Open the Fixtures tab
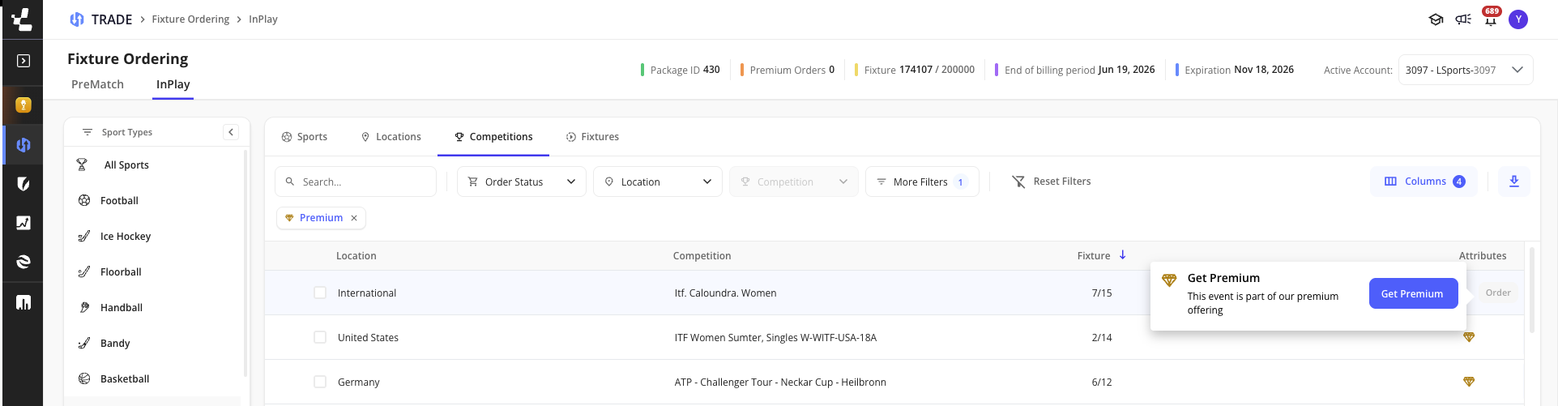Image resolution: width=1558 pixels, height=406 pixels. [592, 137]
